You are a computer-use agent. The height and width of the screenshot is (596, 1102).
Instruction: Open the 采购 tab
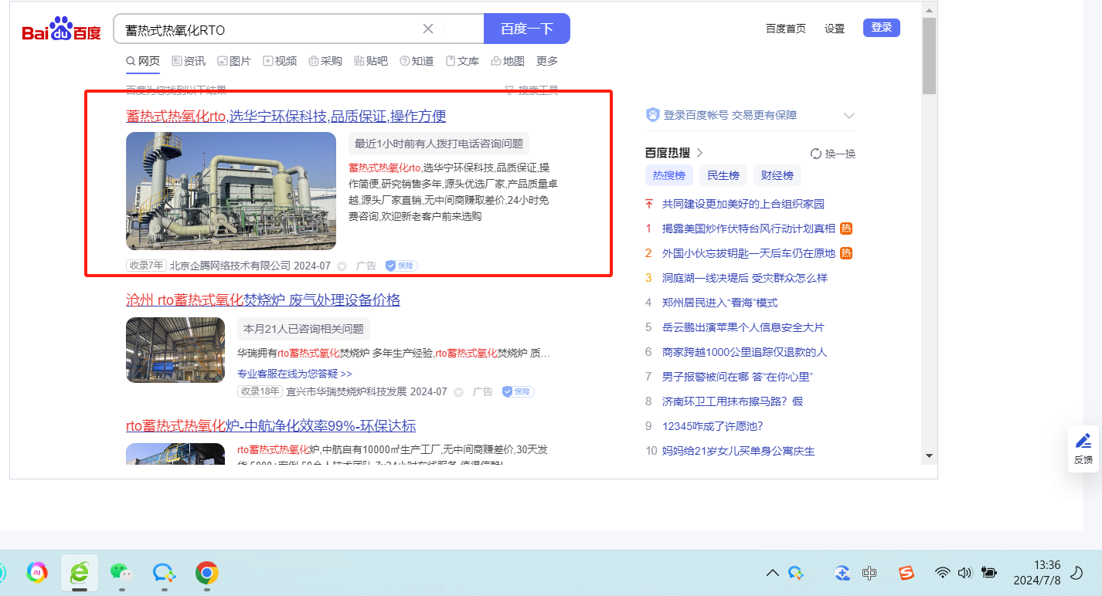tap(325, 61)
